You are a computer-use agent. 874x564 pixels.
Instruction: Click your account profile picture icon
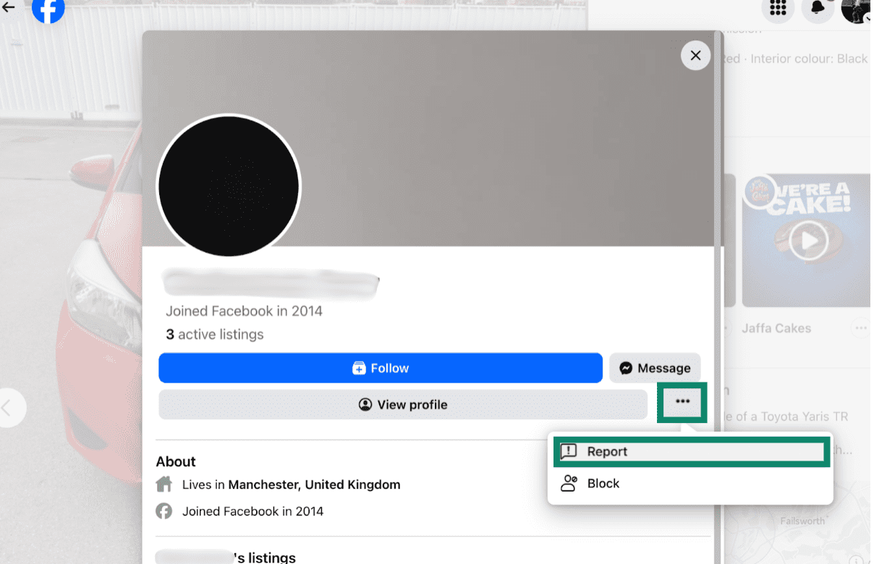857,10
